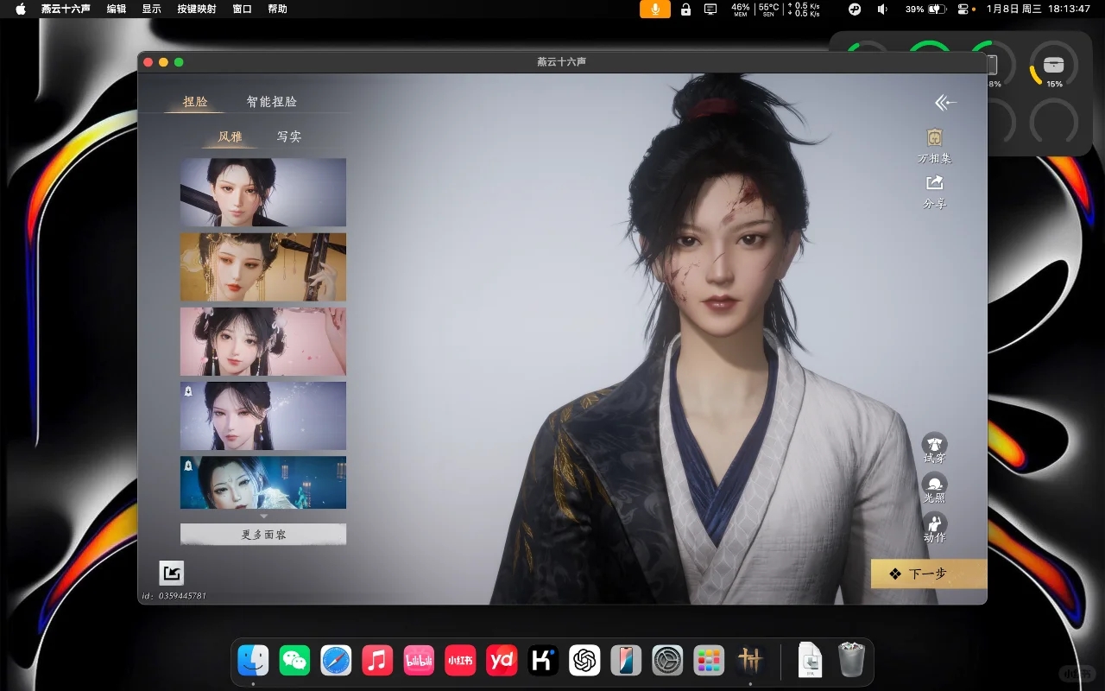The height and width of the screenshot is (691, 1105).
Task: Launch Safari from the dock
Action: click(x=336, y=662)
